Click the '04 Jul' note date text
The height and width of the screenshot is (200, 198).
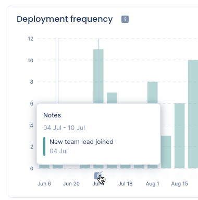58,151
